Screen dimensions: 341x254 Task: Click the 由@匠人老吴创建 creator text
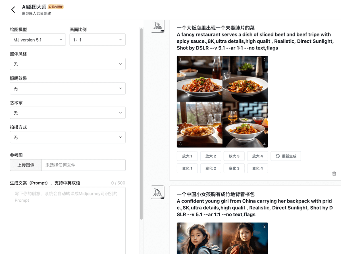pos(37,13)
